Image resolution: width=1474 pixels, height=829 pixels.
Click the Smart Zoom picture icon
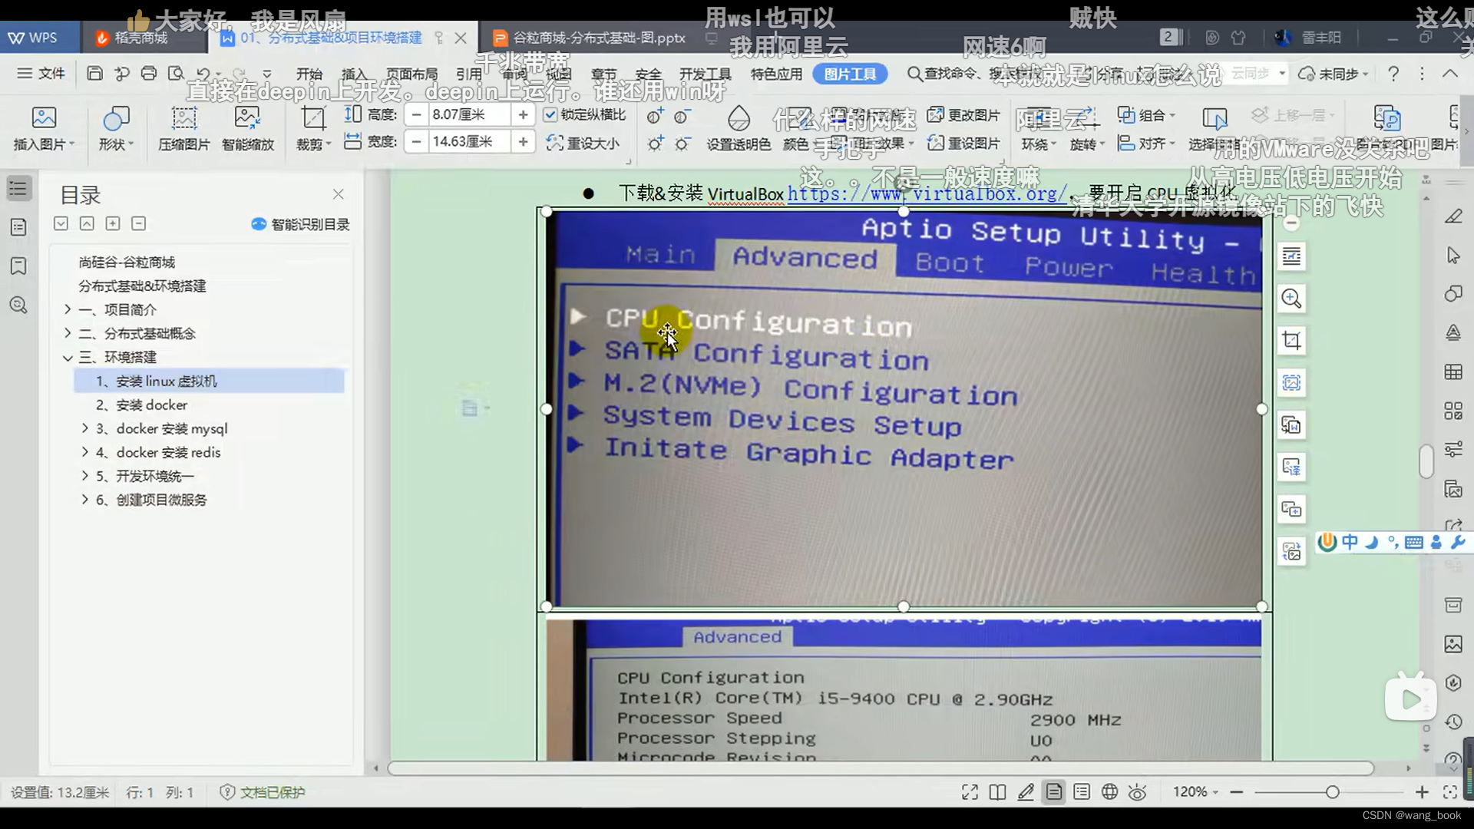pos(247,117)
